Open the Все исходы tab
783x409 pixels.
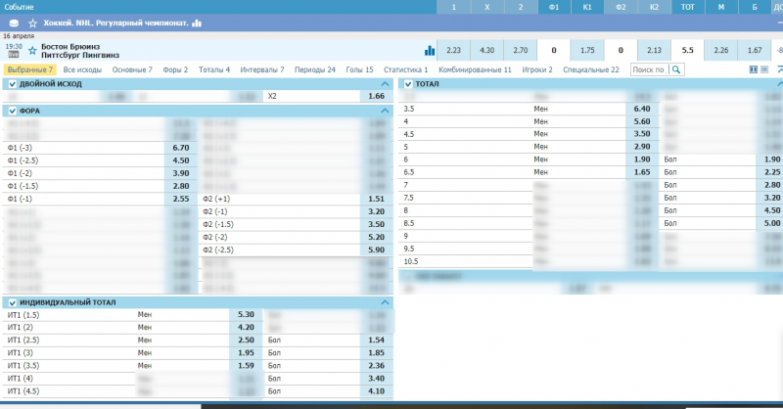(83, 70)
